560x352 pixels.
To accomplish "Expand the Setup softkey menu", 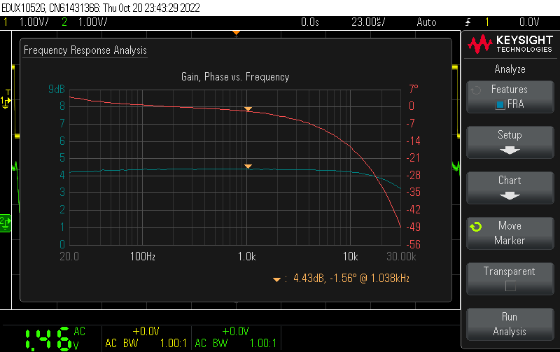I will click(x=510, y=141).
